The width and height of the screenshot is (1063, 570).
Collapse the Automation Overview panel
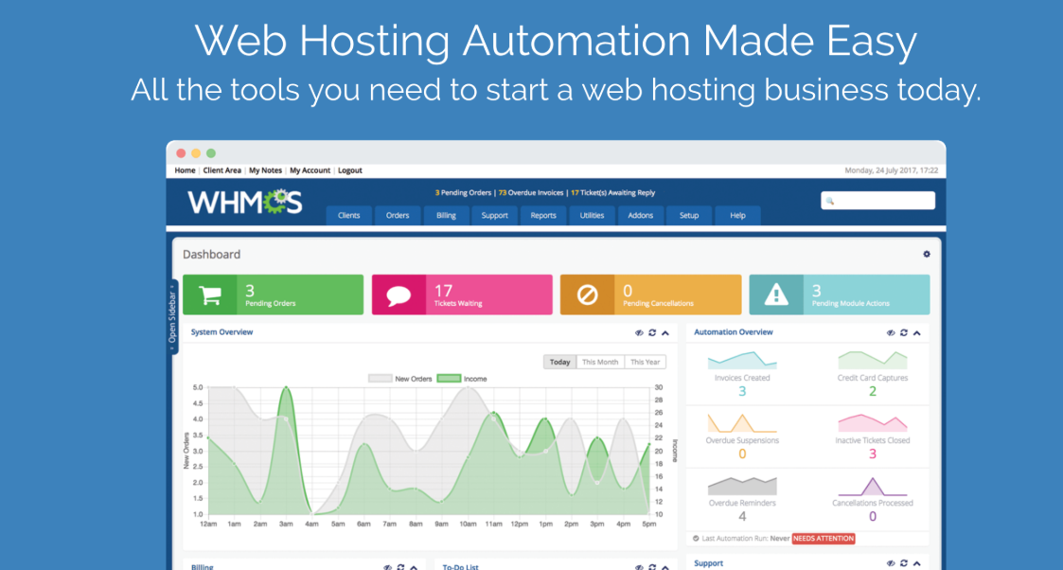point(916,332)
